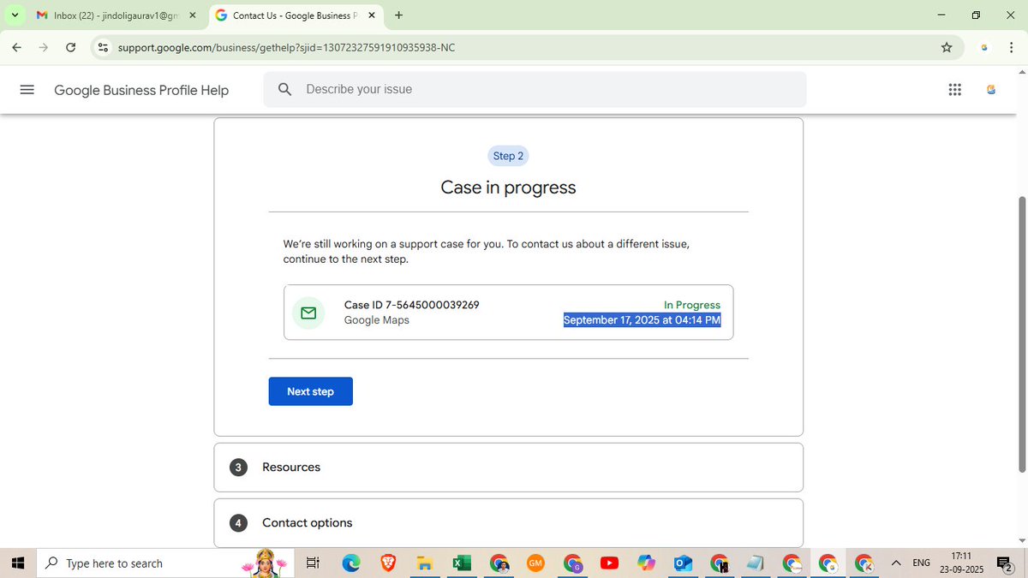Click the page vertical scrollbar
The width and height of the screenshot is (1028, 578).
(x=1021, y=334)
